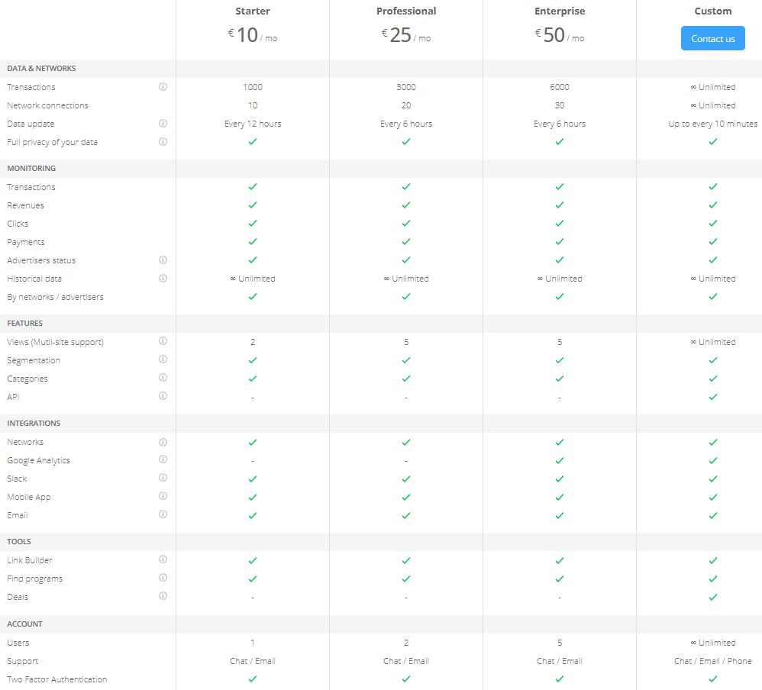Show info icon for Advertisers status

[163, 260]
